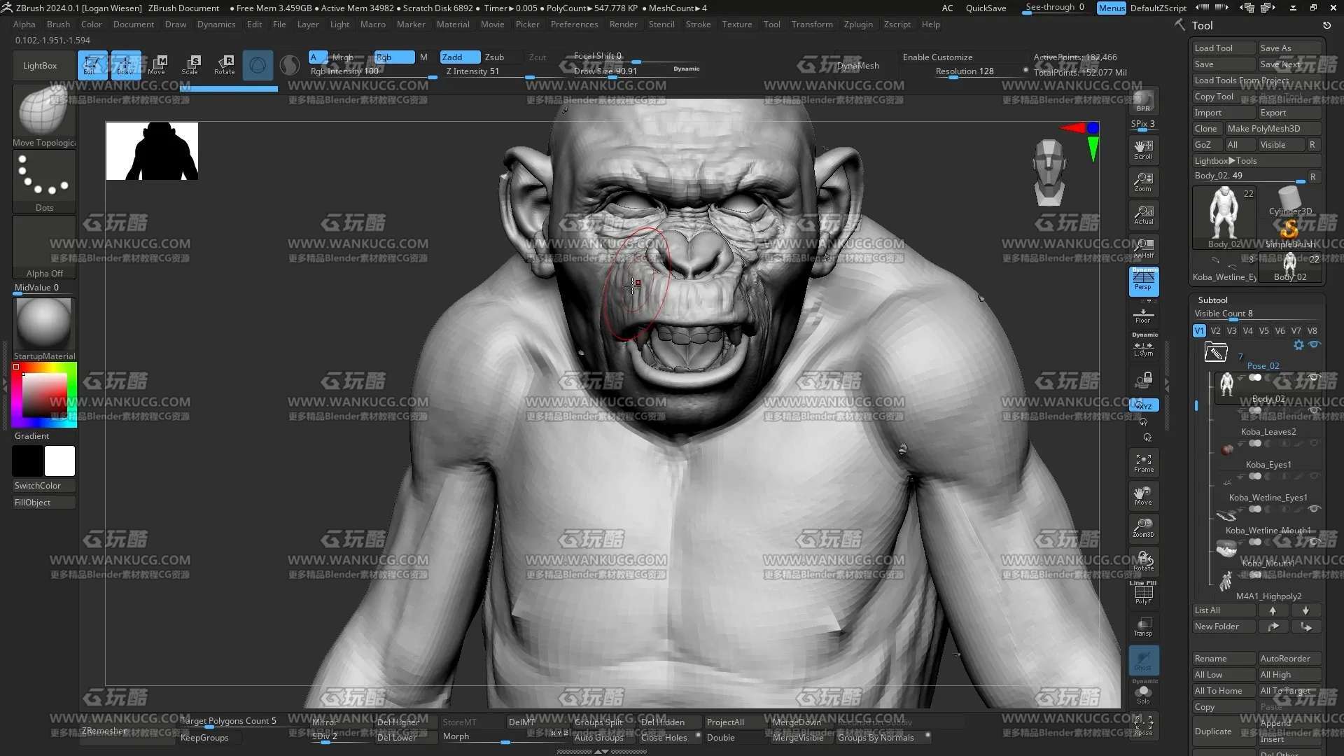
Task: Click the Frame mesh icon
Action: 1143,463
